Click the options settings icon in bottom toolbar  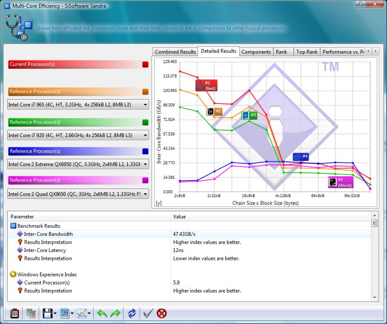point(14,314)
